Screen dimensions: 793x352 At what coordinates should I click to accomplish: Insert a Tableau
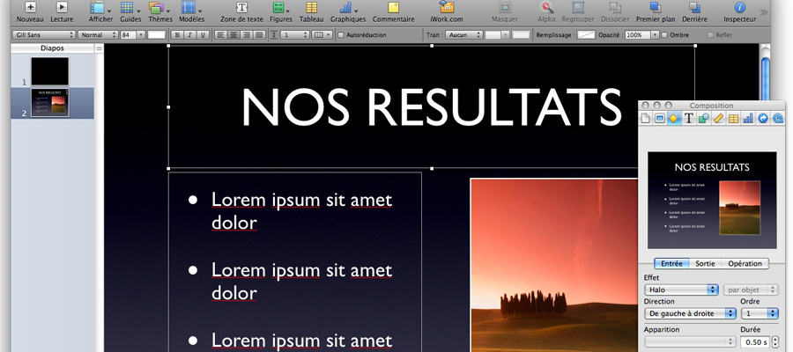pos(312,12)
